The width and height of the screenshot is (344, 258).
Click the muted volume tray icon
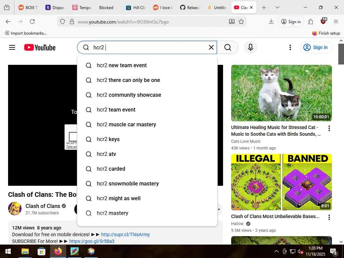click(300, 251)
